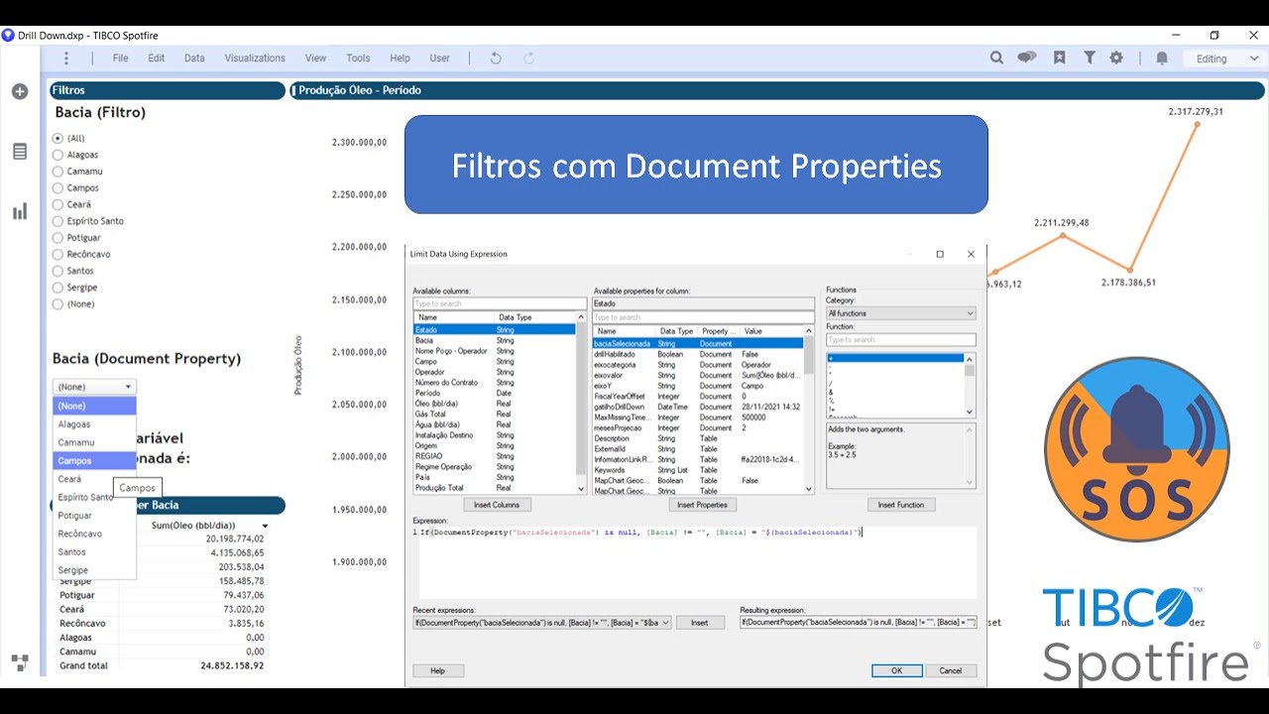The height and width of the screenshot is (714, 1269).
Task: Open the filters funnel icon
Action: tap(1089, 58)
